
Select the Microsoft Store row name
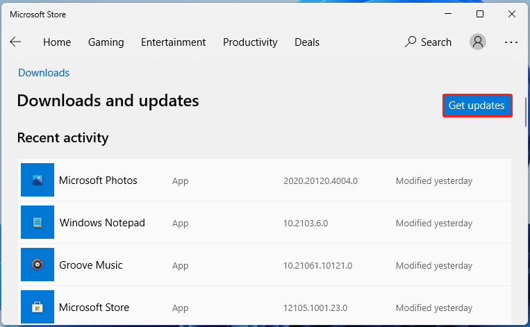94,308
